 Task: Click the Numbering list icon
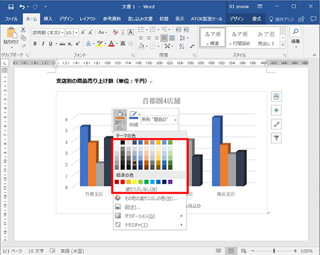pyautogui.click(x=153, y=29)
